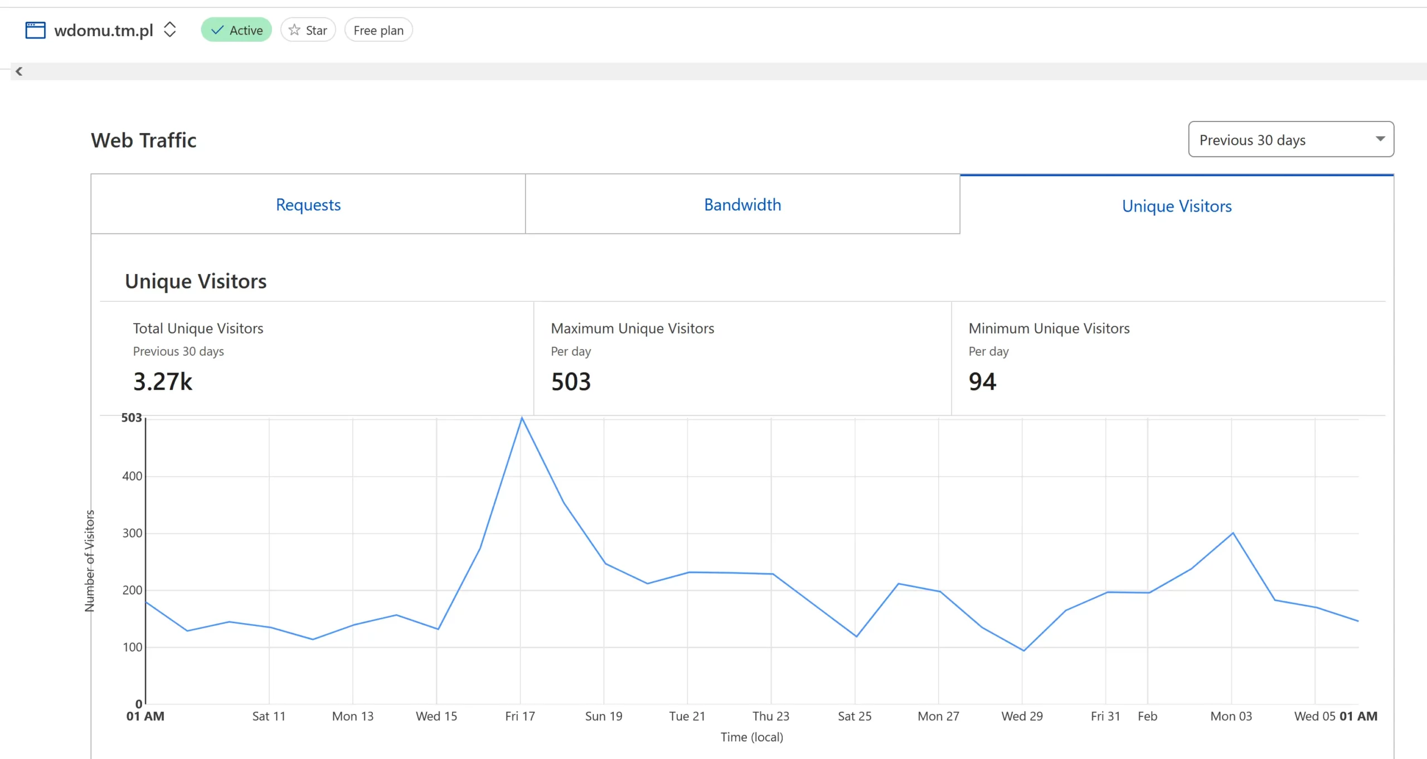This screenshot has width=1427, height=759.
Task: Click the dropdown caret arrow in time range selector
Action: pyautogui.click(x=1380, y=139)
